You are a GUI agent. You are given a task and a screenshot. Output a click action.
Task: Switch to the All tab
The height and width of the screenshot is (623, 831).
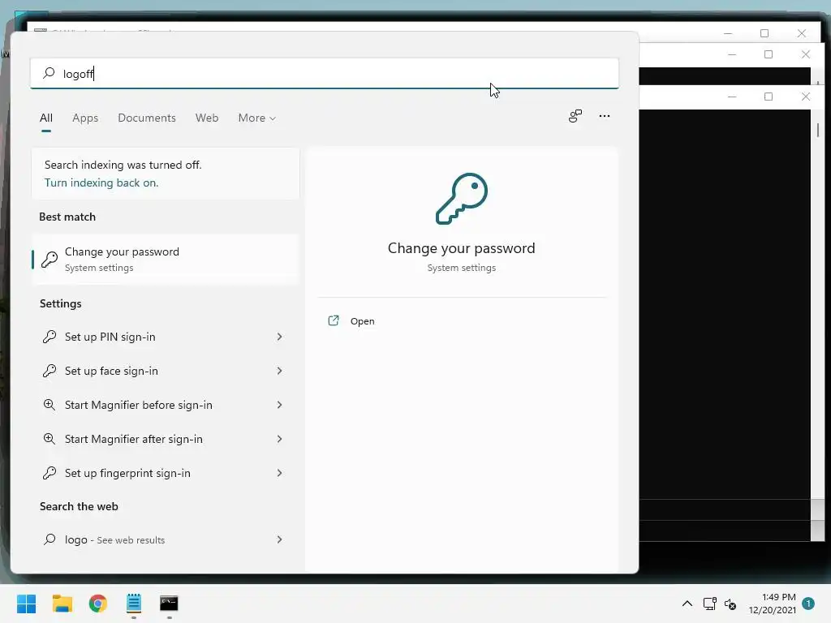tap(46, 118)
